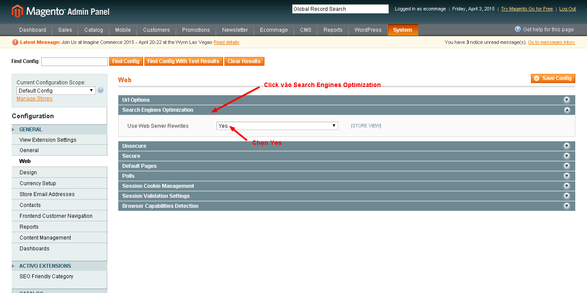Focus the Global Record Search field
This screenshot has height=293, width=587.
(x=340, y=9)
